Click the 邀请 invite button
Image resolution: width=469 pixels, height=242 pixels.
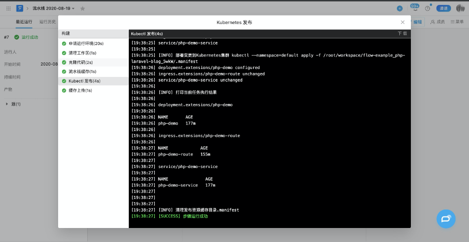(x=443, y=8)
